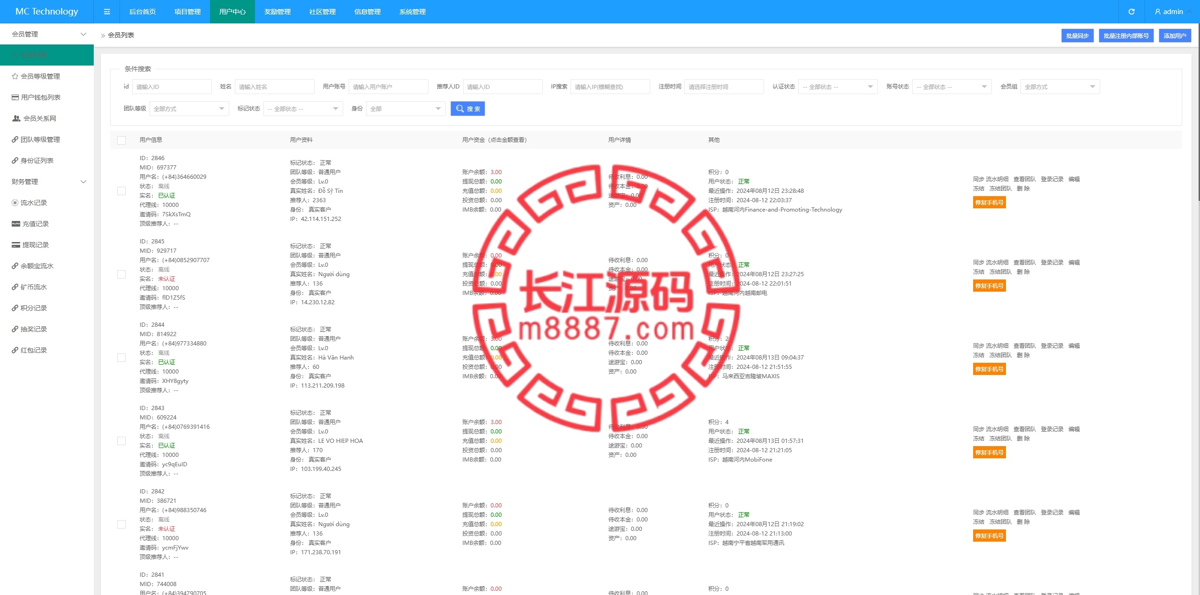Open 用户中心 top menu
The image size is (1200, 595).
(x=232, y=12)
